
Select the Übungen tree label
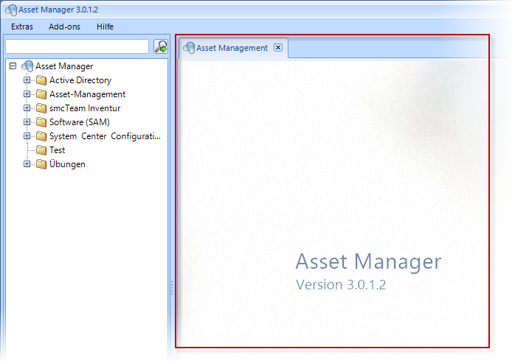coord(67,164)
